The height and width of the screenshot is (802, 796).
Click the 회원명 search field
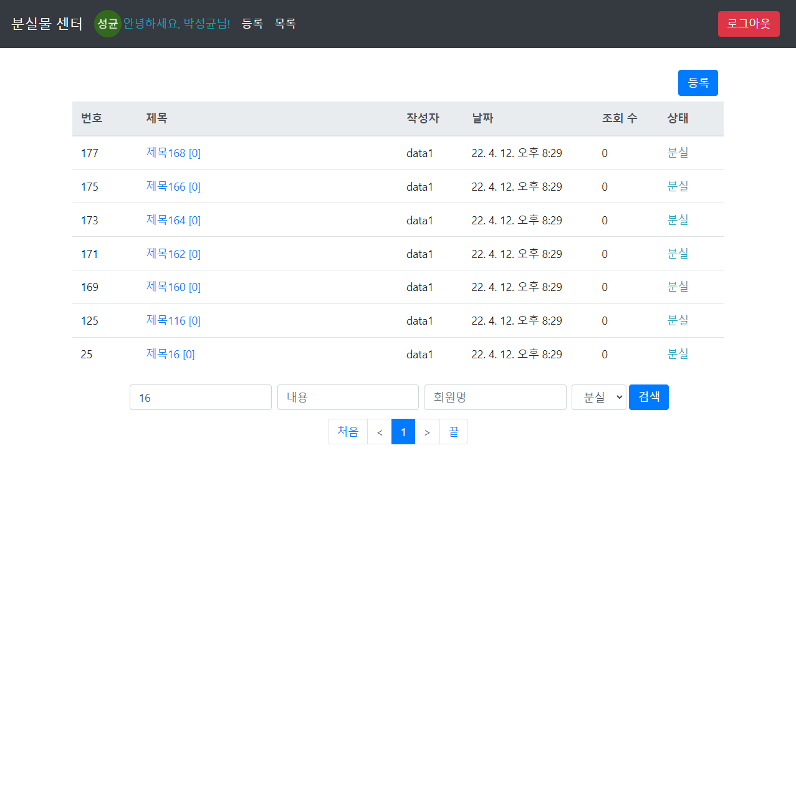pyautogui.click(x=495, y=397)
